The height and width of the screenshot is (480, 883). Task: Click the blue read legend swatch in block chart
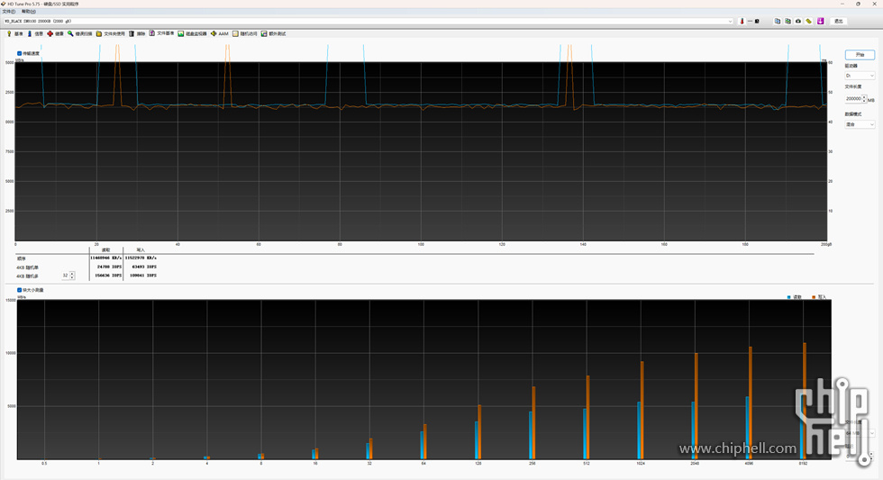(x=789, y=297)
